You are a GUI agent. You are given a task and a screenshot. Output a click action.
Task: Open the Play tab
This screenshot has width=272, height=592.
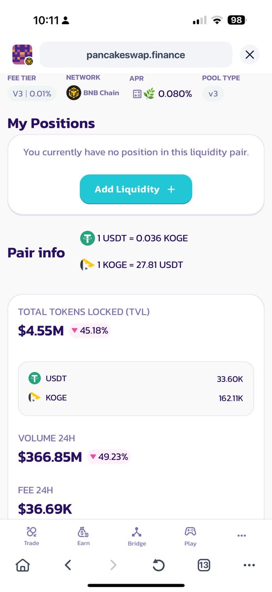coord(190,536)
